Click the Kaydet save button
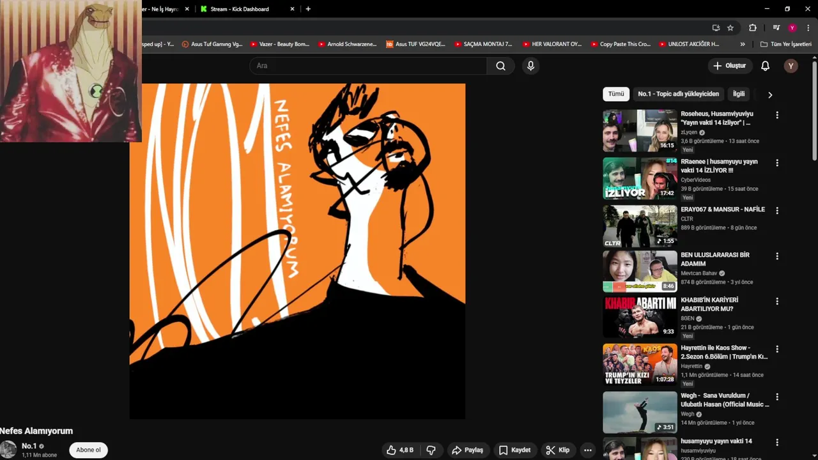This screenshot has height=460, width=818. pos(514,450)
